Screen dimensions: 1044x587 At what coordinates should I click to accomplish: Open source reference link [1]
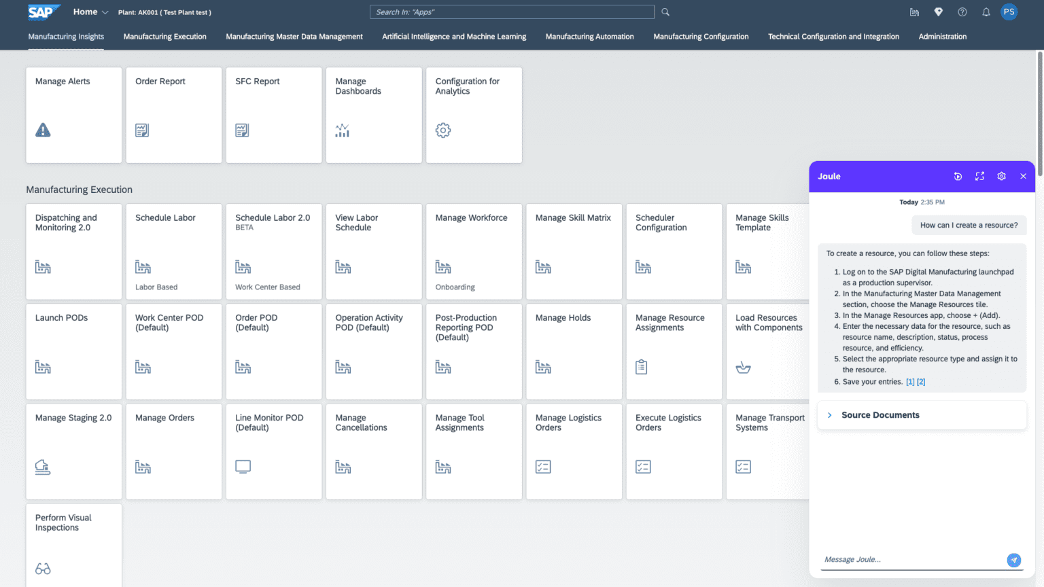910,382
